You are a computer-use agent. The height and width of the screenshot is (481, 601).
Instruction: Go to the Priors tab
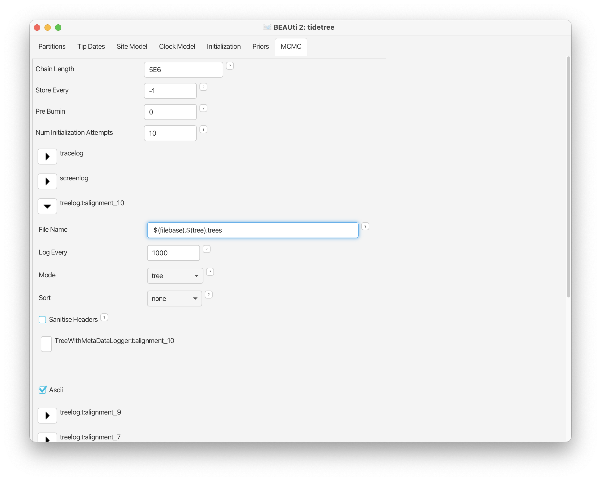click(260, 46)
